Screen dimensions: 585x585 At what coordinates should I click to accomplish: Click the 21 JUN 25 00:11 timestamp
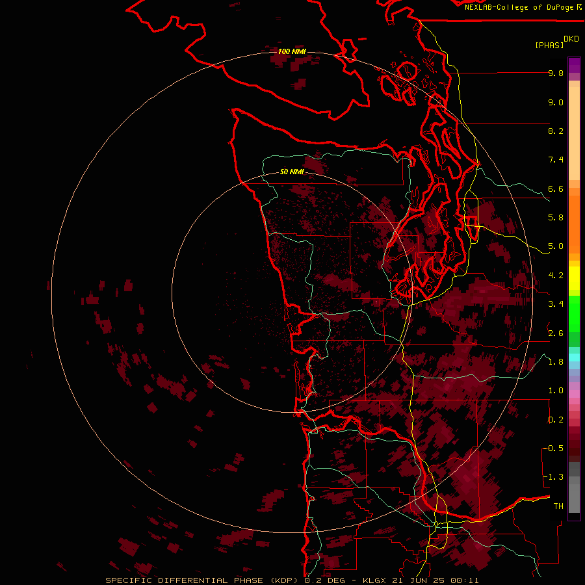tap(435, 580)
